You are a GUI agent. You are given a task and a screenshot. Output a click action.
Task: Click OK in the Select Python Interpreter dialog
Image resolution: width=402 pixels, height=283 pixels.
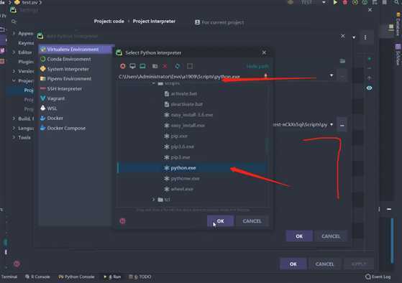[220, 221]
